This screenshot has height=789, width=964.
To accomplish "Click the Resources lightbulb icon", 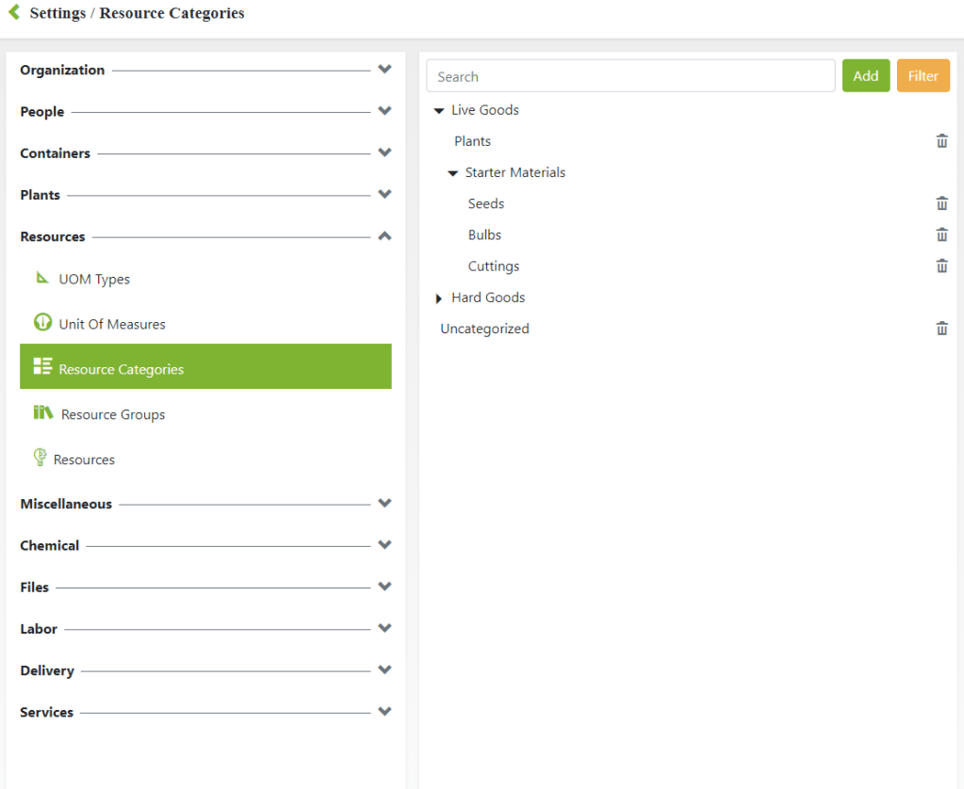I will 41,458.
